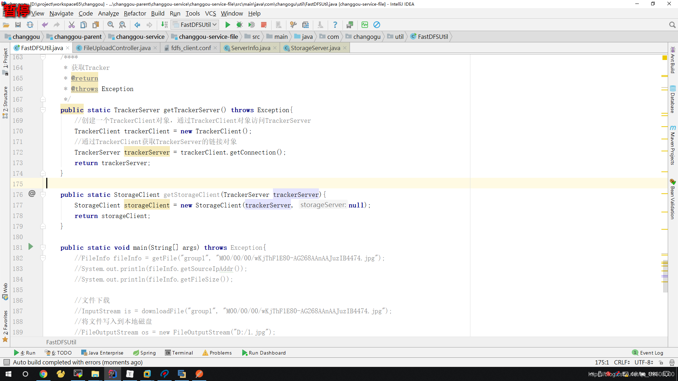Open Settings wrench icon
Image resolution: width=678 pixels, height=381 pixels.
click(x=293, y=25)
